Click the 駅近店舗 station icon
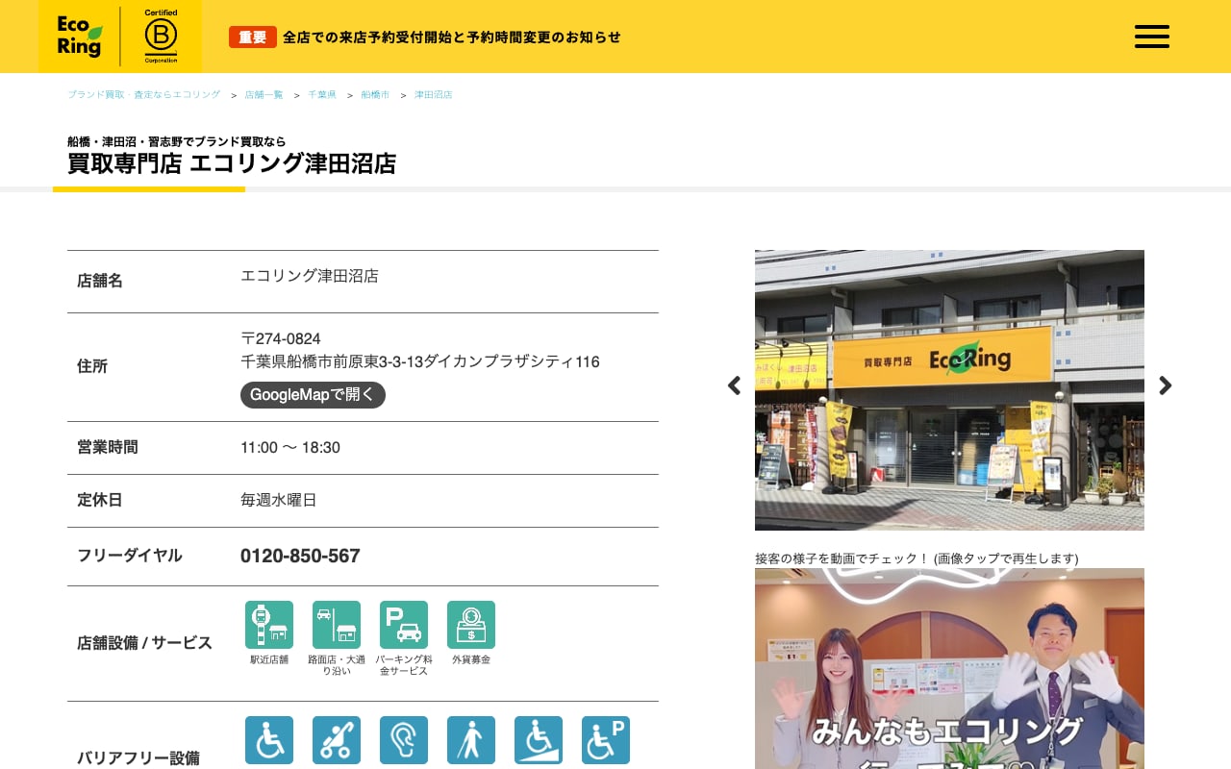Image resolution: width=1231 pixels, height=769 pixels. pyautogui.click(x=269, y=625)
